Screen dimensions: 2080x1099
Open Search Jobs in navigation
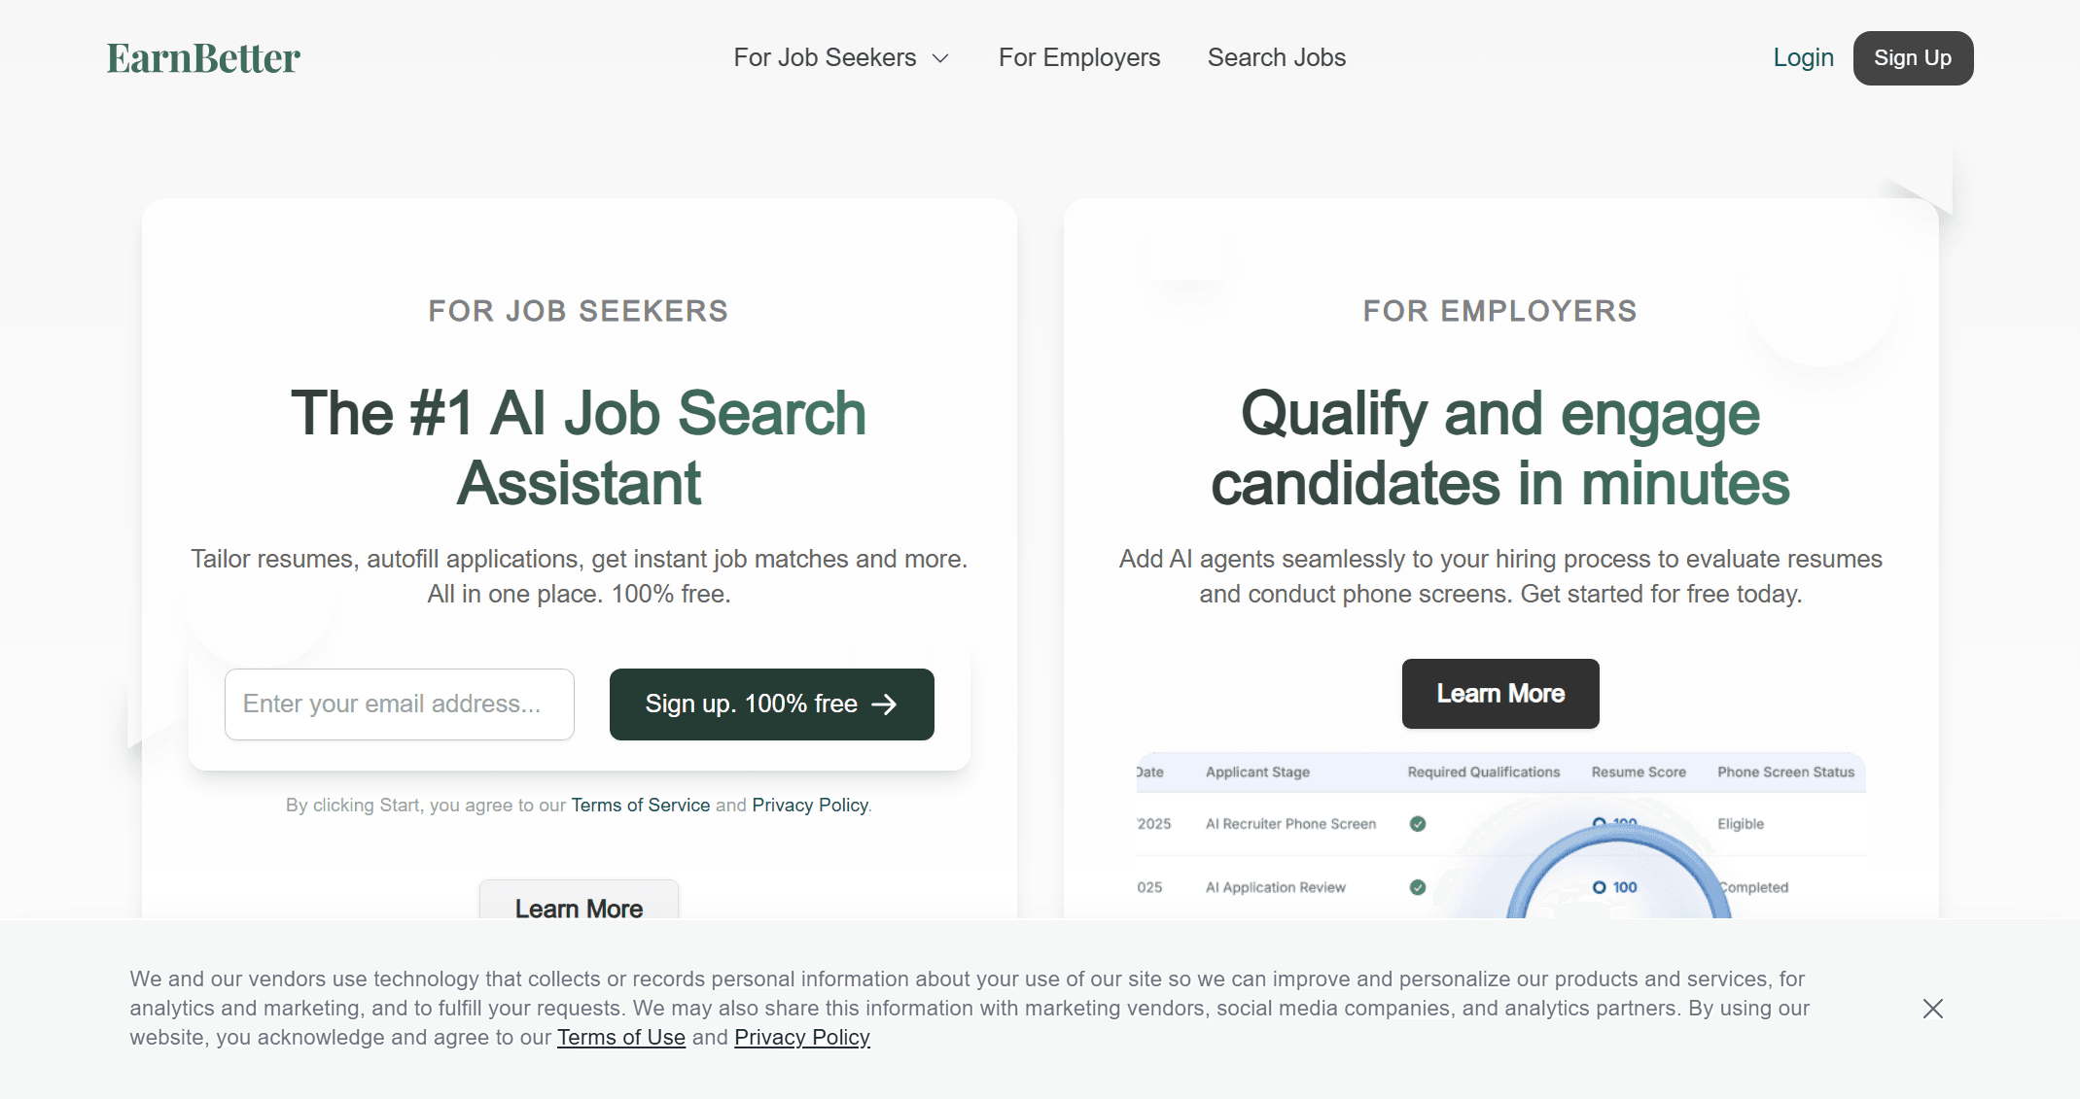point(1276,58)
